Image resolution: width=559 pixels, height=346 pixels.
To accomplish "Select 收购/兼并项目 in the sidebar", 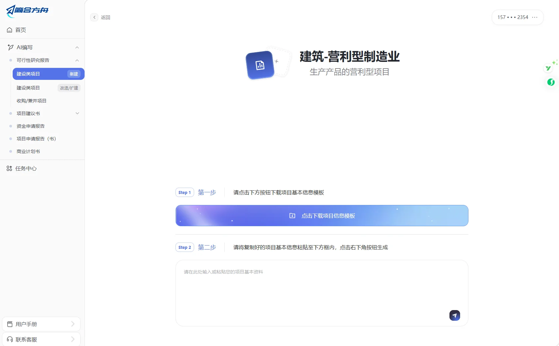I will 32,100.
